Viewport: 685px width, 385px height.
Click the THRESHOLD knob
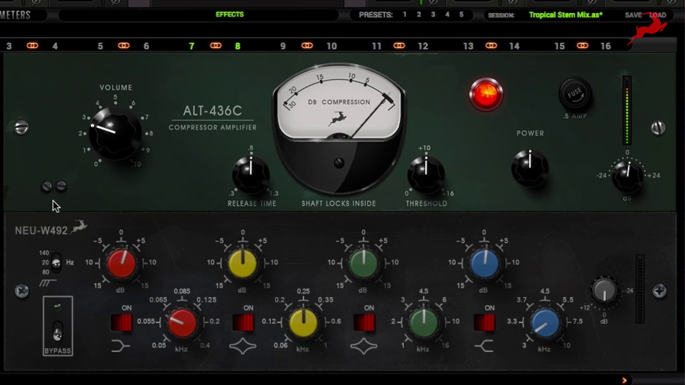coord(426,174)
